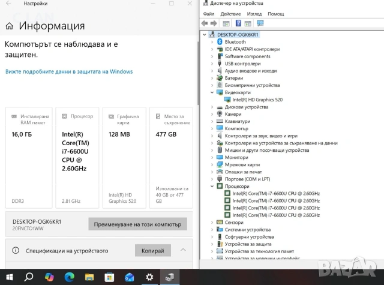Select Компютър category in device tree

[x=236, y=128]
